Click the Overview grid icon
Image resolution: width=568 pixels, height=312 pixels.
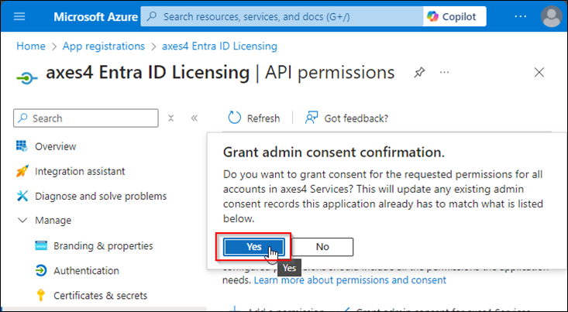pos(22,146)
